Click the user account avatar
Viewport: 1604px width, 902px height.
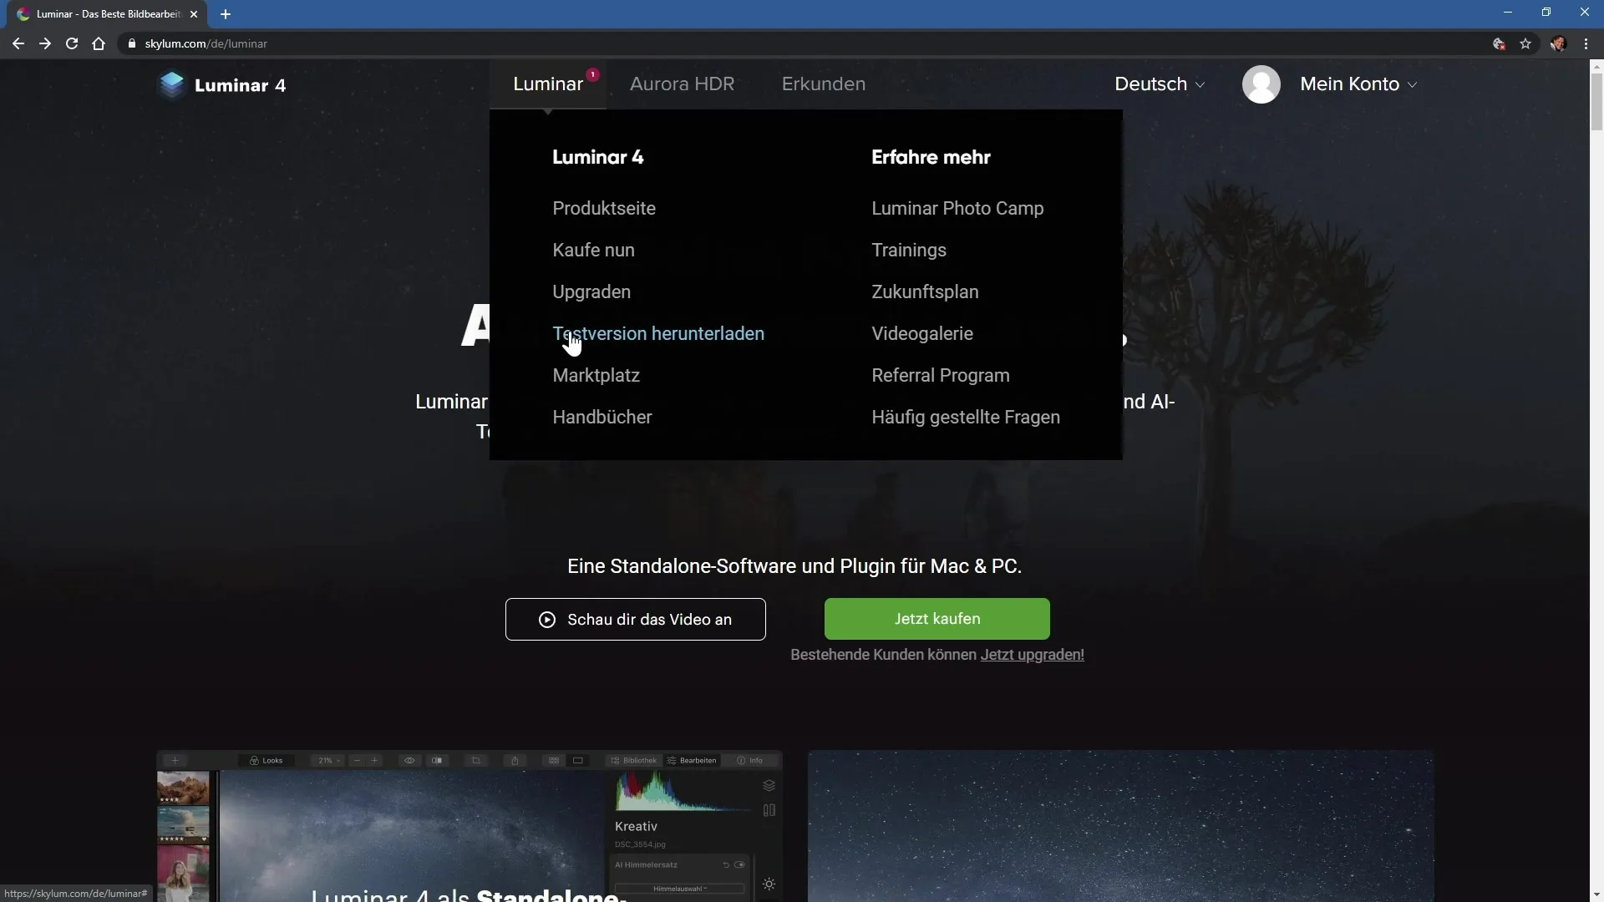1261,84
